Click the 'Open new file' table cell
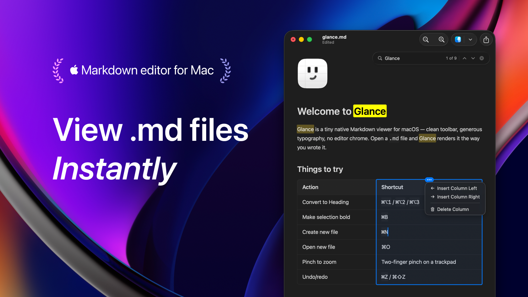 pyautogui.click(x=337, y=247)
